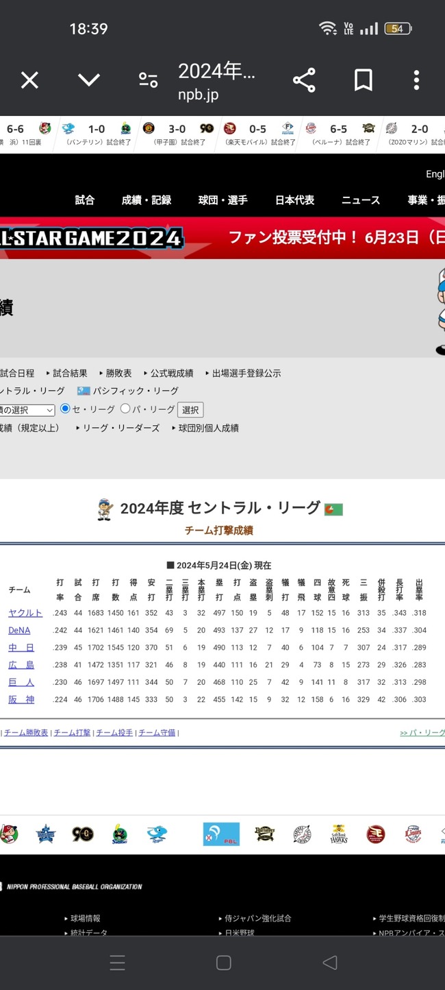
Task: Tap the All-Star Game 2024 banner
Action: 222,238
